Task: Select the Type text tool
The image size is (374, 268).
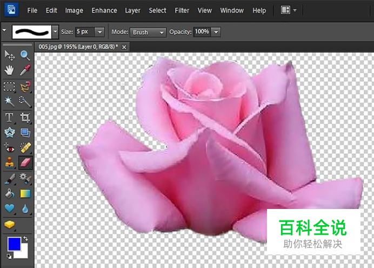Action: point(10,117)
